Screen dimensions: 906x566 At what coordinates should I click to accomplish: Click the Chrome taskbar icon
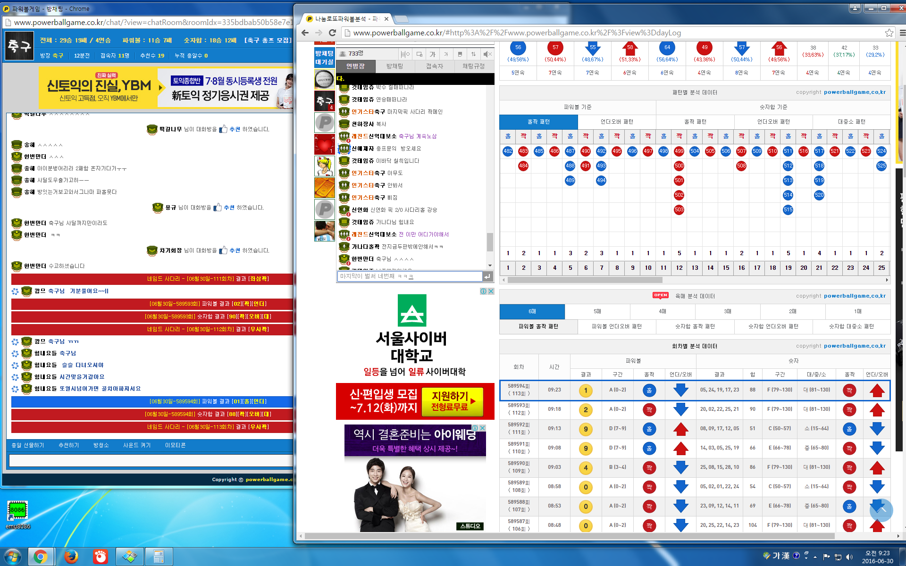(41, 557)
